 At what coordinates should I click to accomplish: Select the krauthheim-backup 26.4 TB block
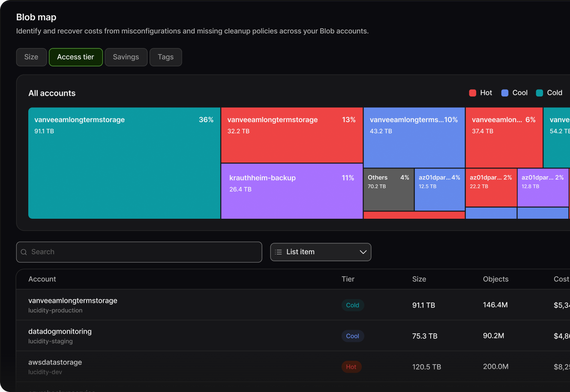tap(292, 191)
